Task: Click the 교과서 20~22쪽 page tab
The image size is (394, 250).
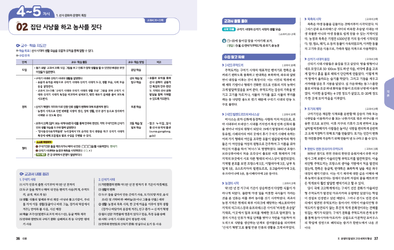Action: 155,20
